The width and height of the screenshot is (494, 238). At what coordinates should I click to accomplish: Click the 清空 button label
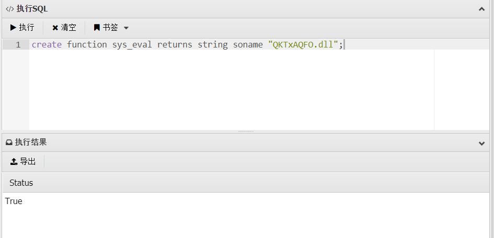tap(68, 27)
